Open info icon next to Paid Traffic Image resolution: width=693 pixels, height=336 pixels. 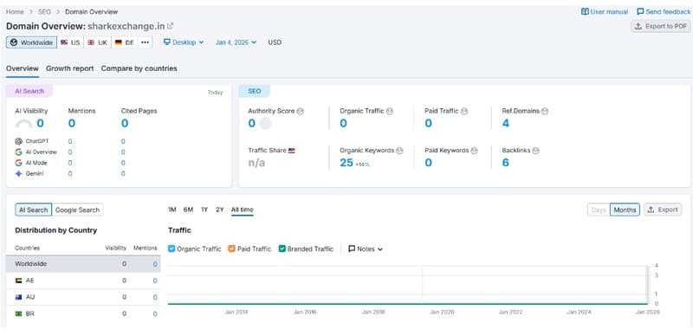(464, 112)
